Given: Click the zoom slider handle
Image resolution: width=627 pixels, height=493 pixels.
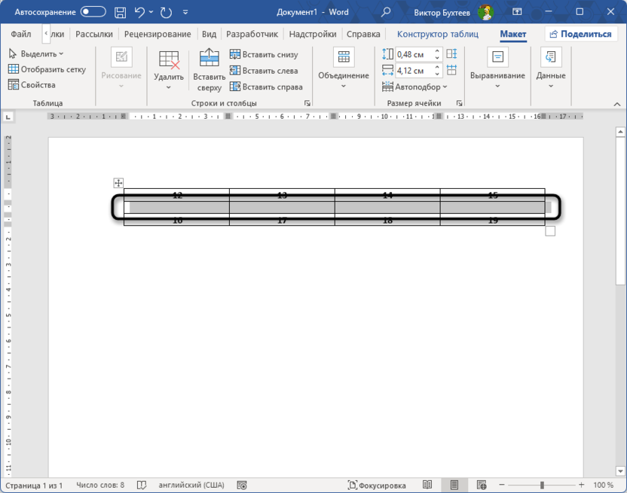Looking at the screenshot, I should (x=542, y=485).
